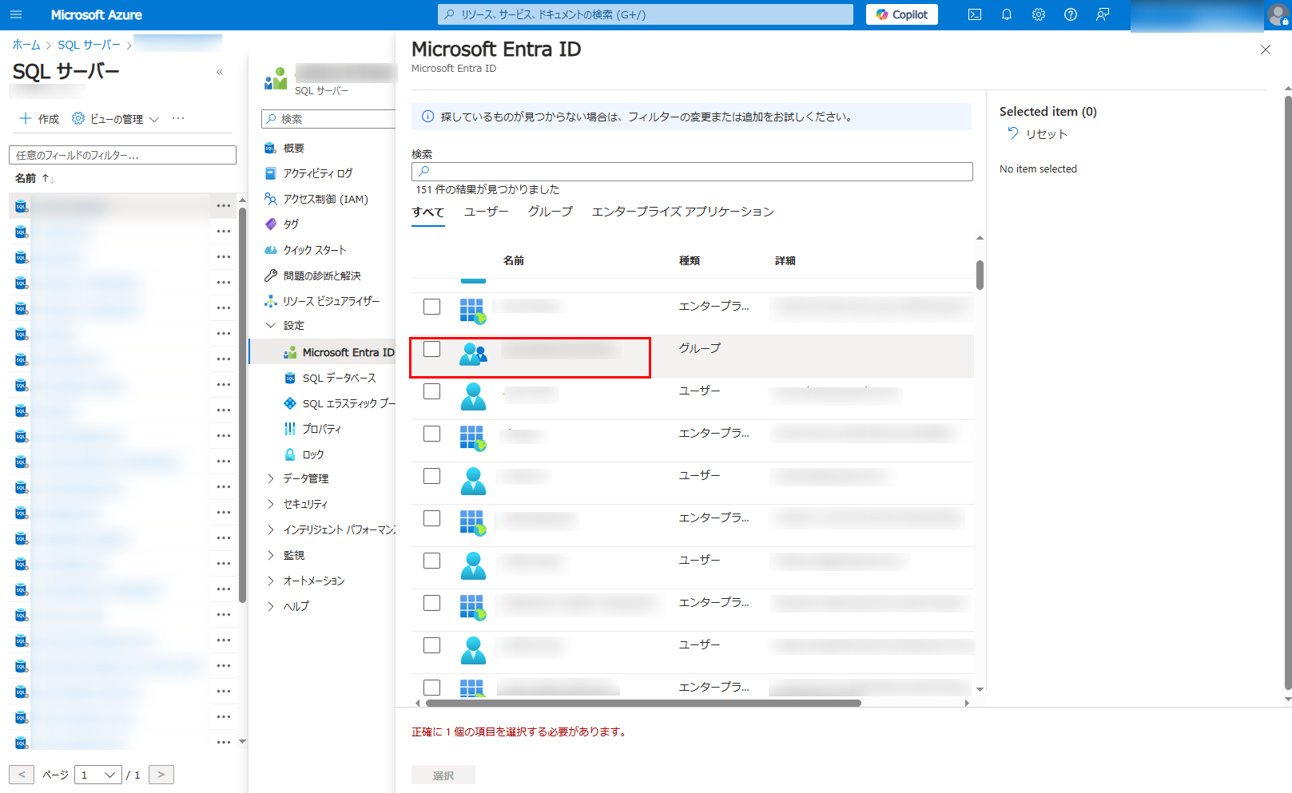Collapse the 設定 section
This screenshot has height=793, width=1292.
(x=285, y=325)
